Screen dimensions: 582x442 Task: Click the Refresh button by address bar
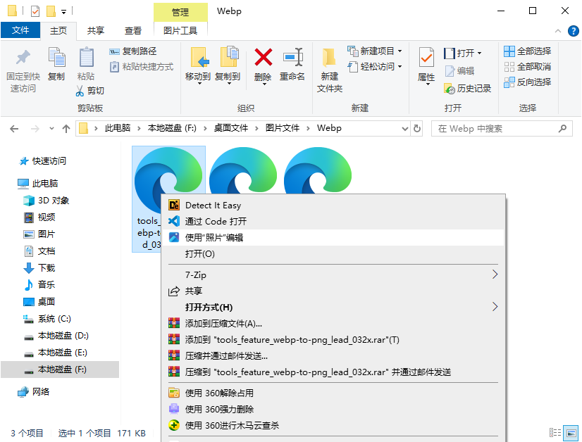tap(417, 129)
